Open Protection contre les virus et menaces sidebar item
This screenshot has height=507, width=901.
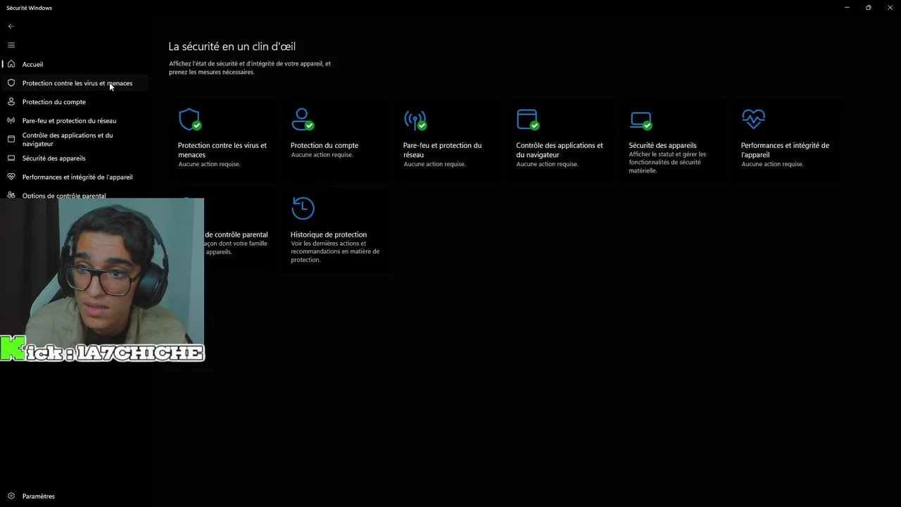(74, 83)
